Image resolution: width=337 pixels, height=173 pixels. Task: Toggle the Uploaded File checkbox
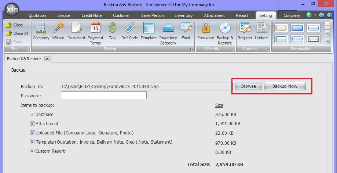pos(32,133)
